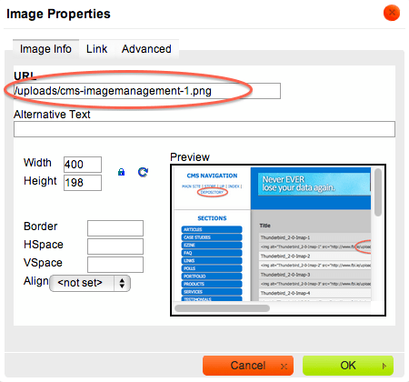Click the preview horizontal scrollbar thumb
409x382 pixels.
(x=222, y=308)
